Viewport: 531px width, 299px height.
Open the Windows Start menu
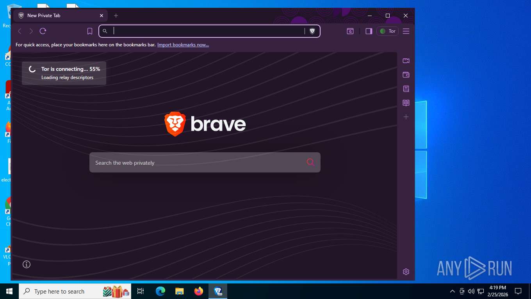9,291
